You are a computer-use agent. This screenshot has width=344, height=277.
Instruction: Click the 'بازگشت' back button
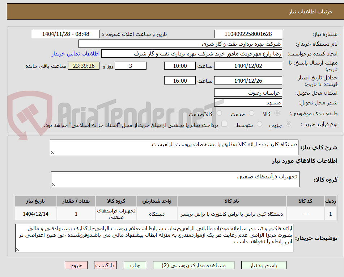point(105,265)
